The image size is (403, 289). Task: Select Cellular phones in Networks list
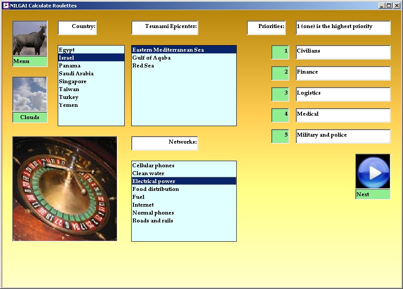153,166
